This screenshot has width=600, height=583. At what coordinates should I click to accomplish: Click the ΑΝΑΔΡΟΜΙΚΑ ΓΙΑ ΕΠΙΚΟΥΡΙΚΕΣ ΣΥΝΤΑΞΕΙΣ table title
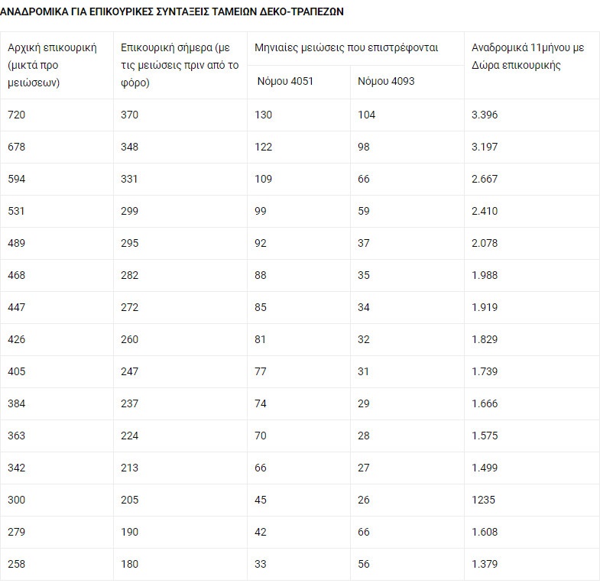[171, 12]
